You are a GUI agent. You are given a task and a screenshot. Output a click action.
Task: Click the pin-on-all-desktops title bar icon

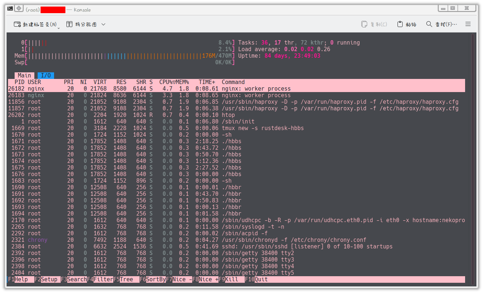click(19, 8)
